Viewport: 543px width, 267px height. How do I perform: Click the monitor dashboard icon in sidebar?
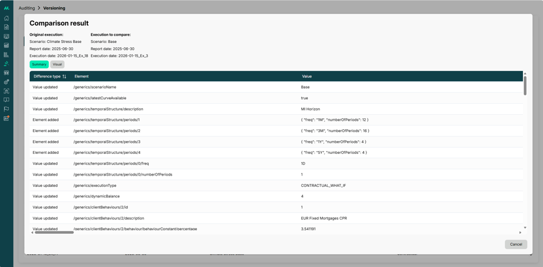tap(6, 36)
